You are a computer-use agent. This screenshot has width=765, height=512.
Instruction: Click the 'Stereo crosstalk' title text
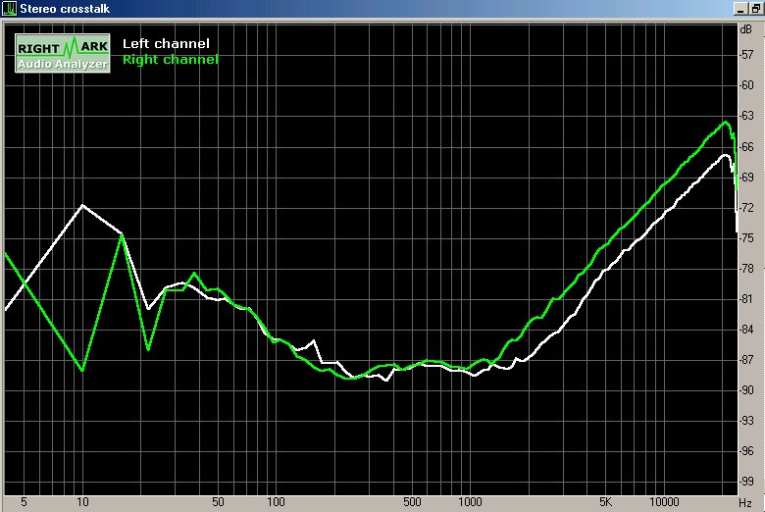tap(65, 8)
